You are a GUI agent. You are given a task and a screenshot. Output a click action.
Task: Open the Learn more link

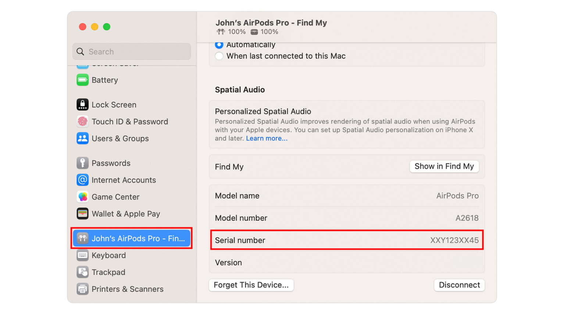click(267, 138)
